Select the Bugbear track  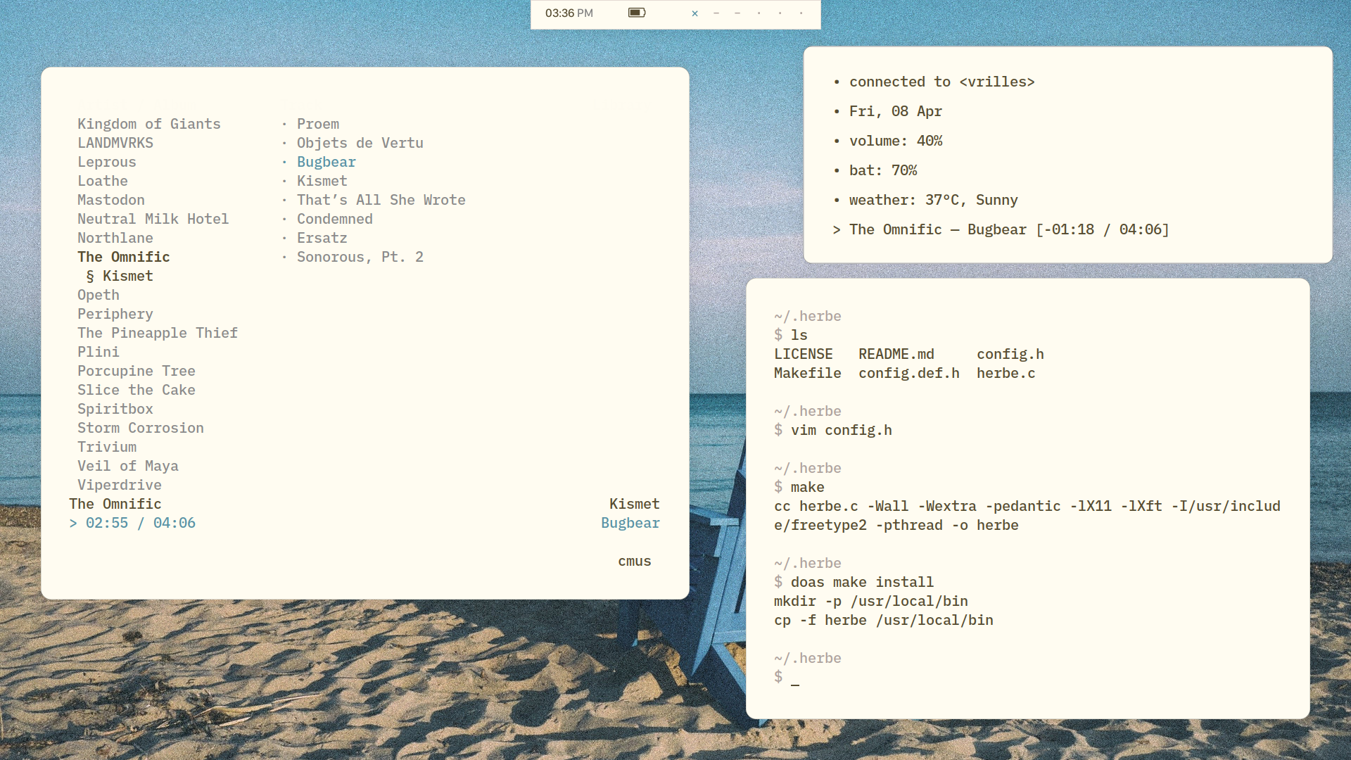326,162
